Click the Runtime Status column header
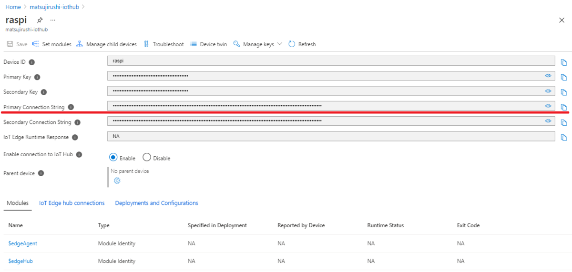 point(386,225)
